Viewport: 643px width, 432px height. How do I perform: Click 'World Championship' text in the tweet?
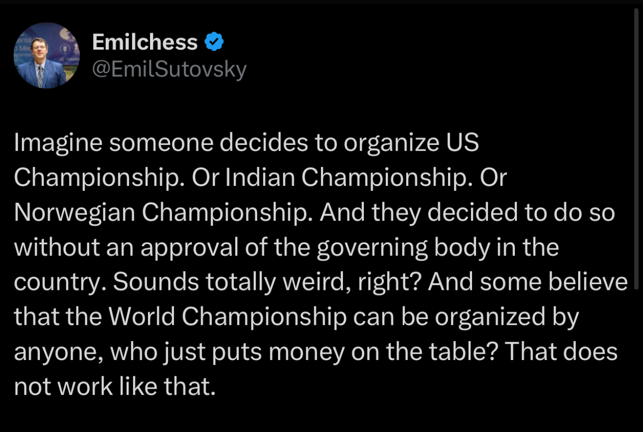(x=227, y=317)
